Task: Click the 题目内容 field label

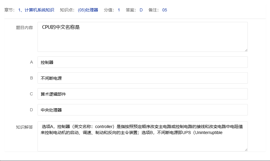Action: (x=24, y=28)
